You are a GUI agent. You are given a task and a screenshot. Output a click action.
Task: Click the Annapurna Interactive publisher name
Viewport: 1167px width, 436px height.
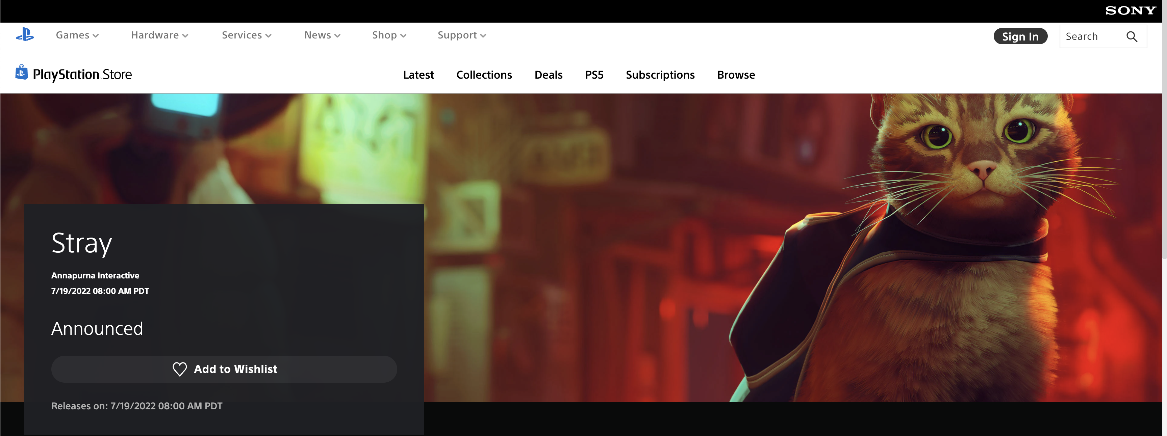95,275
